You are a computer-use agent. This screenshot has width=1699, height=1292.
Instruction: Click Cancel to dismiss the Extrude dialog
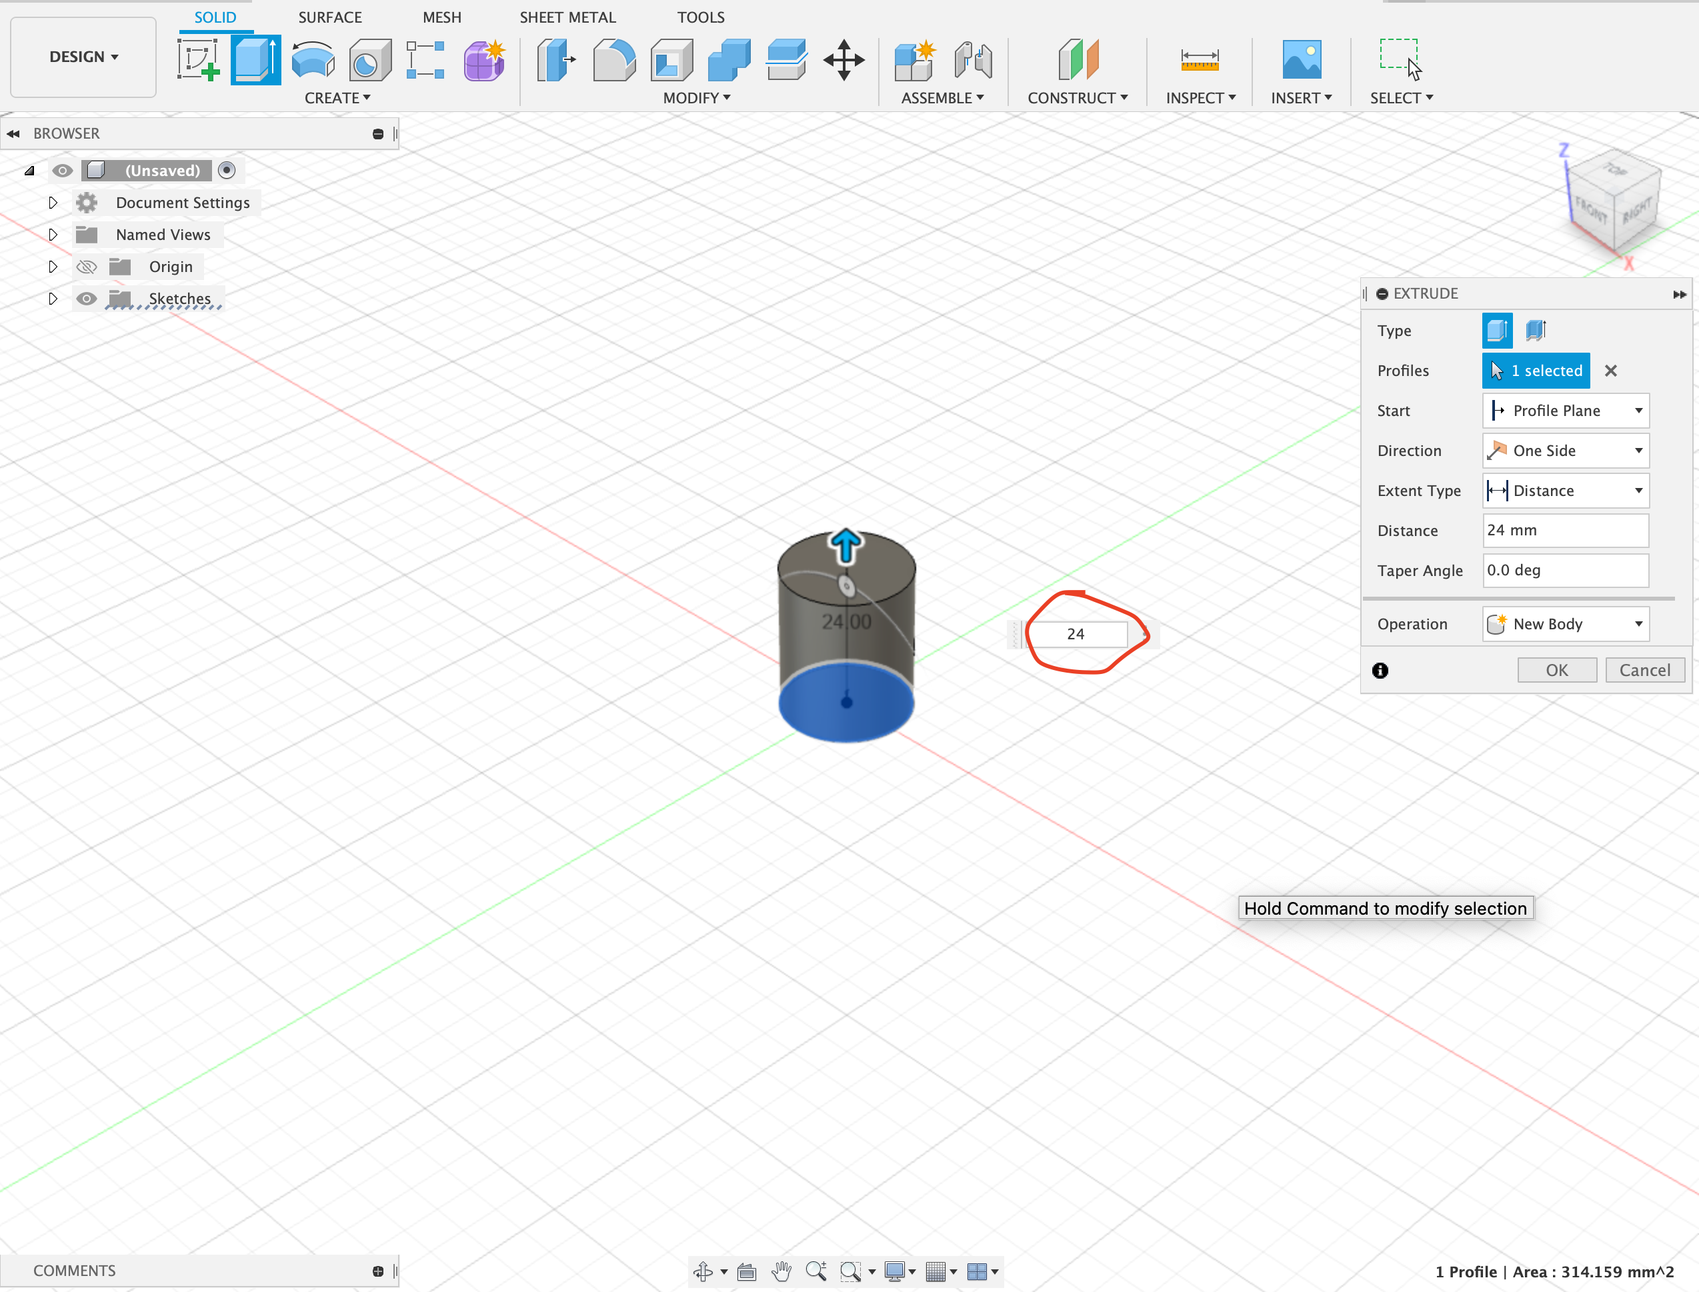(1645, 671)
